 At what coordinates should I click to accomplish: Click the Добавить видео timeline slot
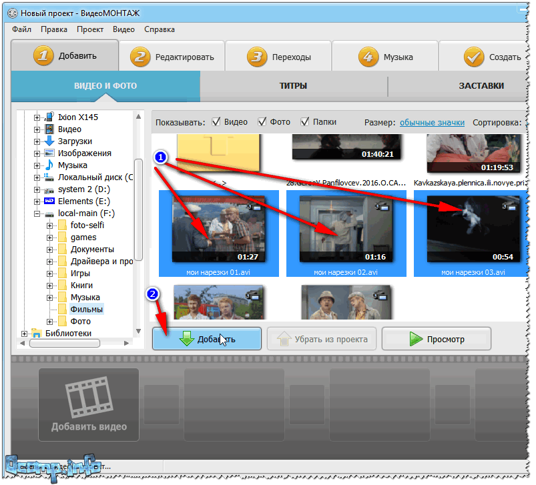click(89, 404)
